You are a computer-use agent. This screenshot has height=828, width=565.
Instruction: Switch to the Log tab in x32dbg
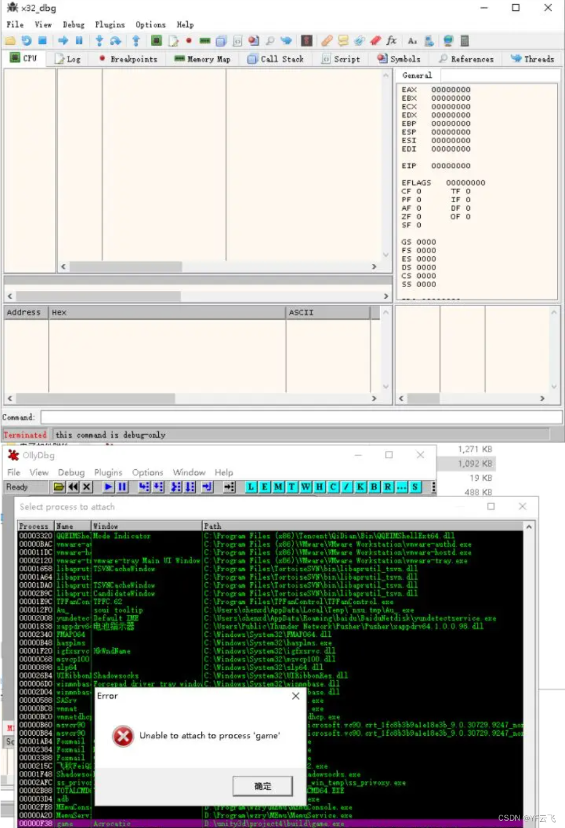[x=67, y=59]
